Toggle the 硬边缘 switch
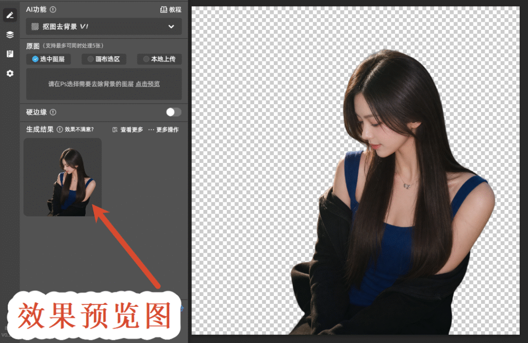The height and width of the screenshot is (343, 528). (x=173, y=112)
